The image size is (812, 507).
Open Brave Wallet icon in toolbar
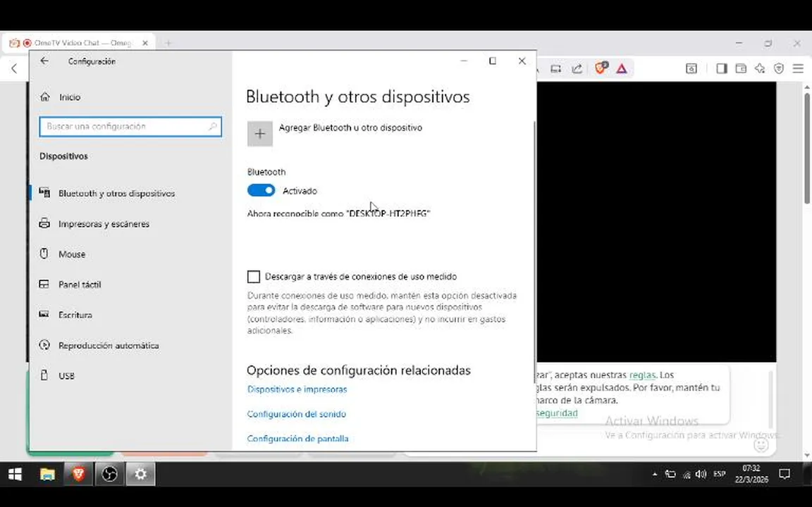pyautogui.click(x=741, y=68)
